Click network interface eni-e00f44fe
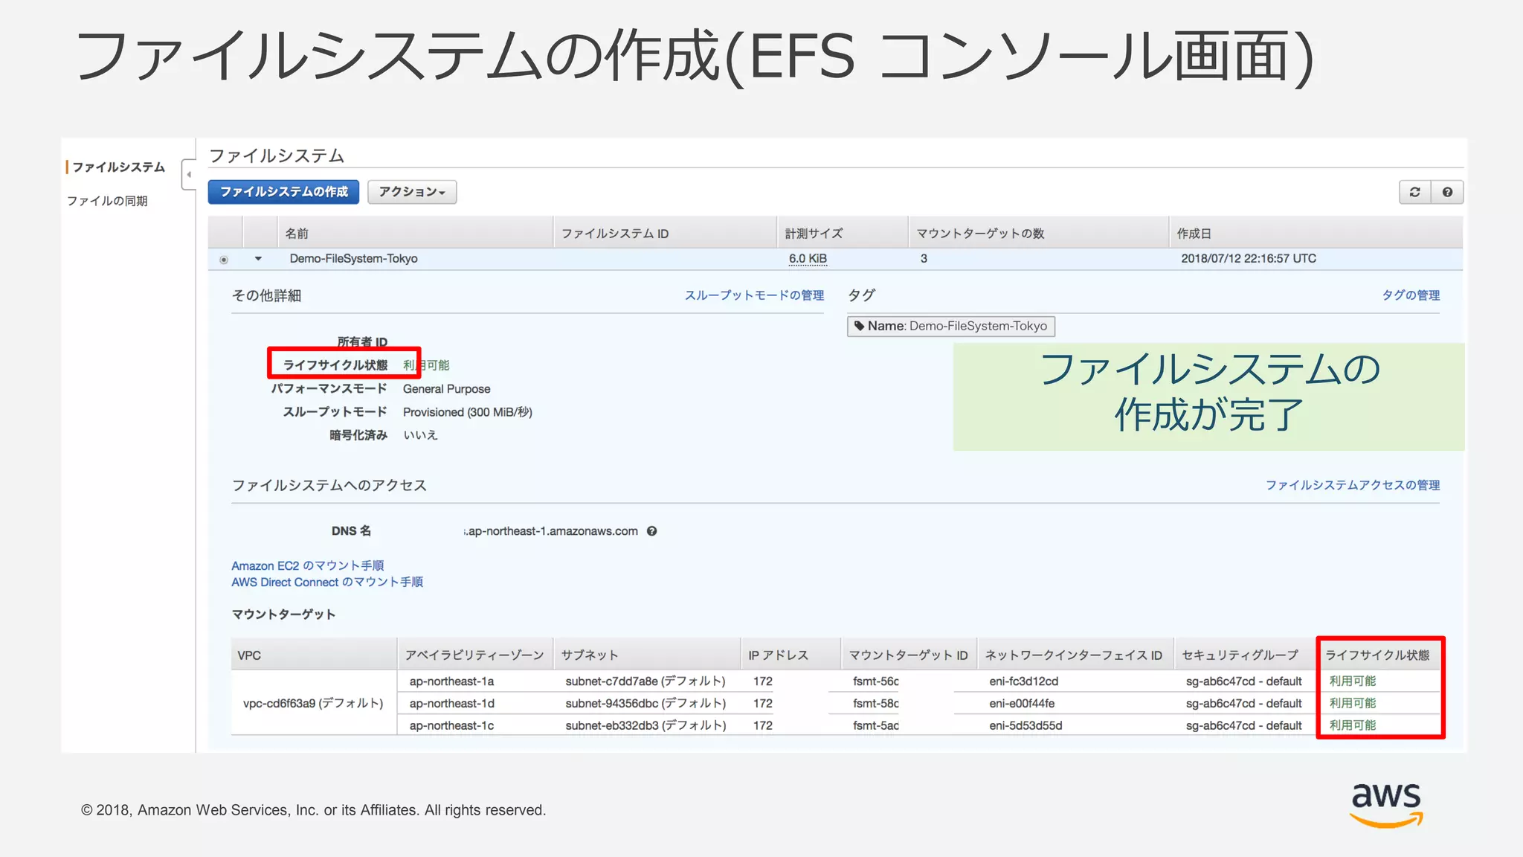1523x857 pixels. point(1022,704)
